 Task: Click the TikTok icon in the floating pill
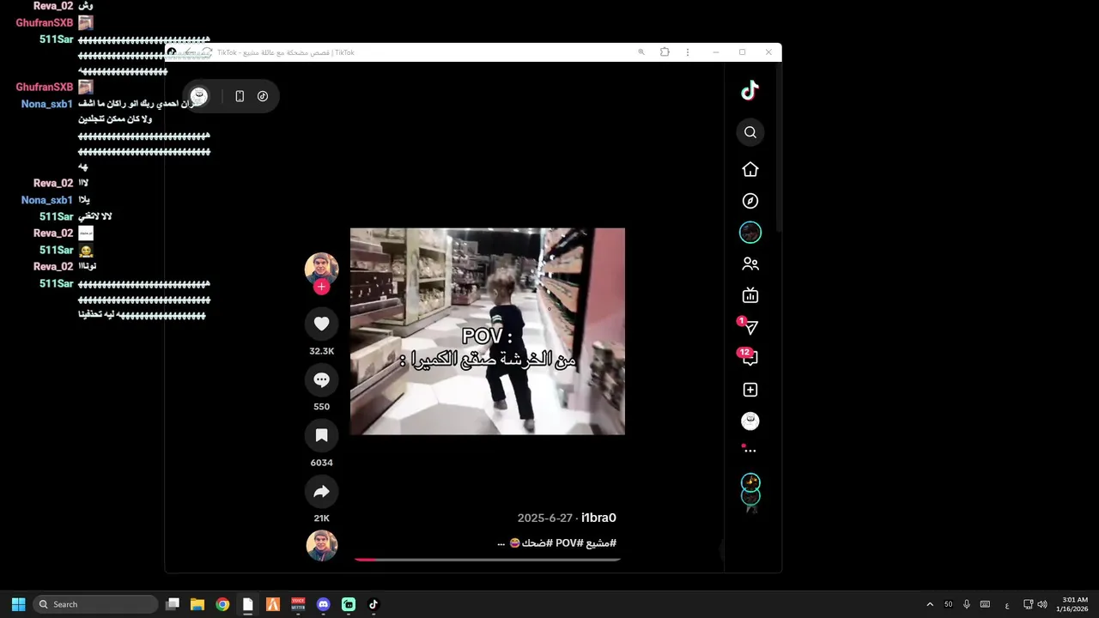coord(263,96)
